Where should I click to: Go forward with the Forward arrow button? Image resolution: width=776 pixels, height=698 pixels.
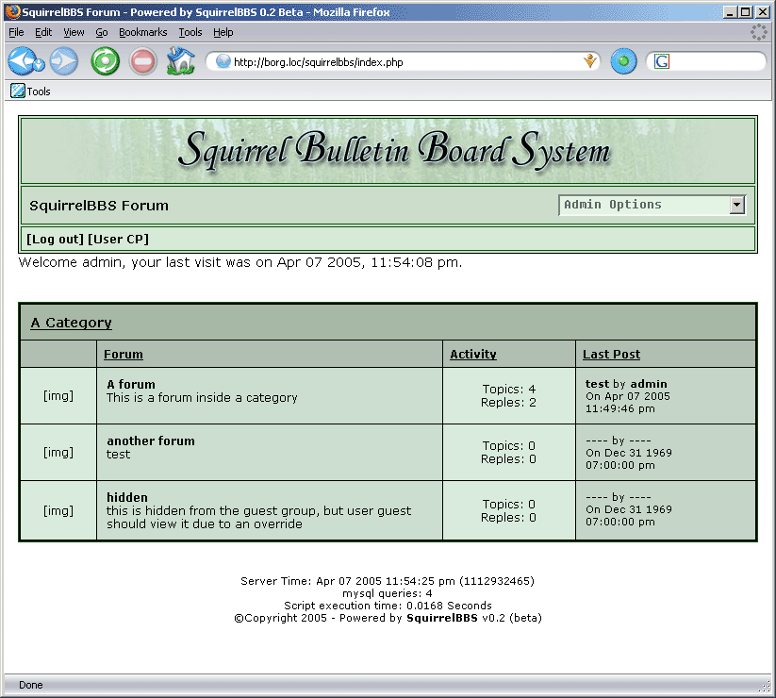[x=64, y=62]
